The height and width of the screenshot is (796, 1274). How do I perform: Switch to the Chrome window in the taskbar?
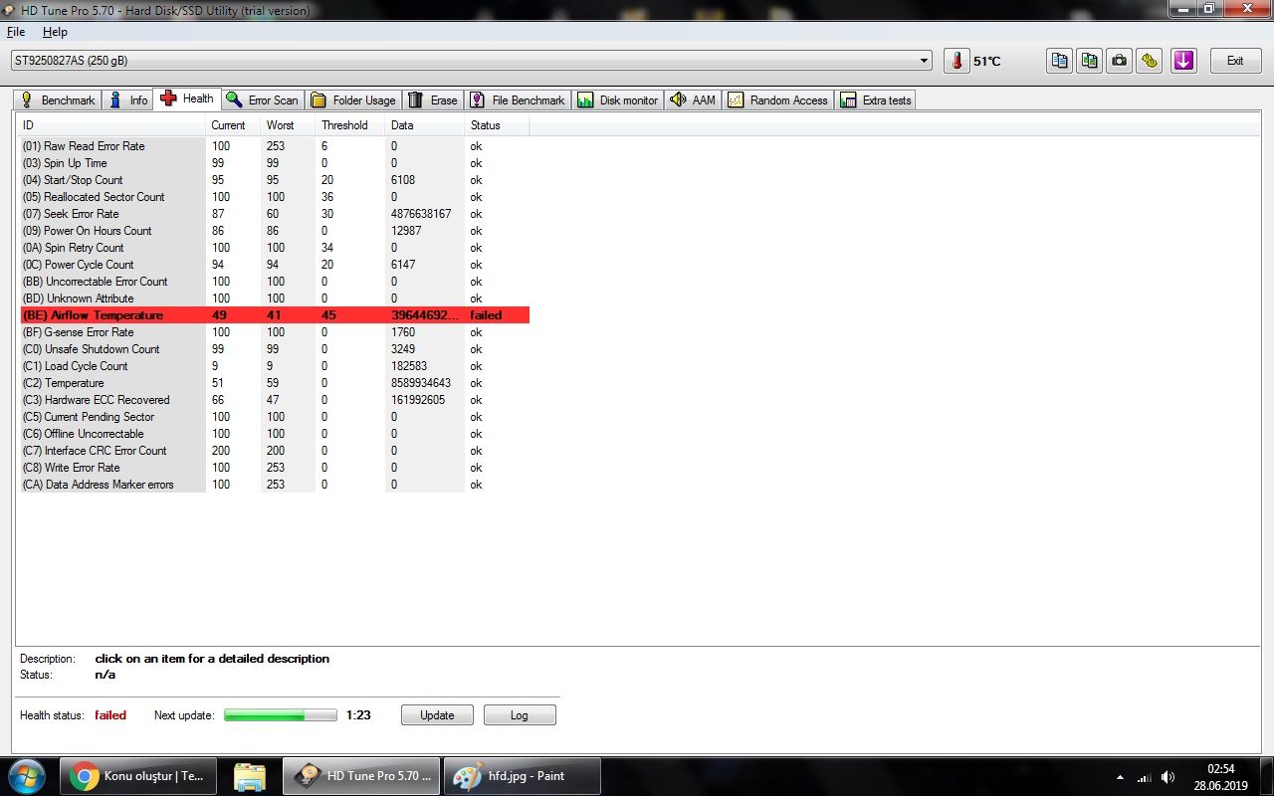[138, 776]
